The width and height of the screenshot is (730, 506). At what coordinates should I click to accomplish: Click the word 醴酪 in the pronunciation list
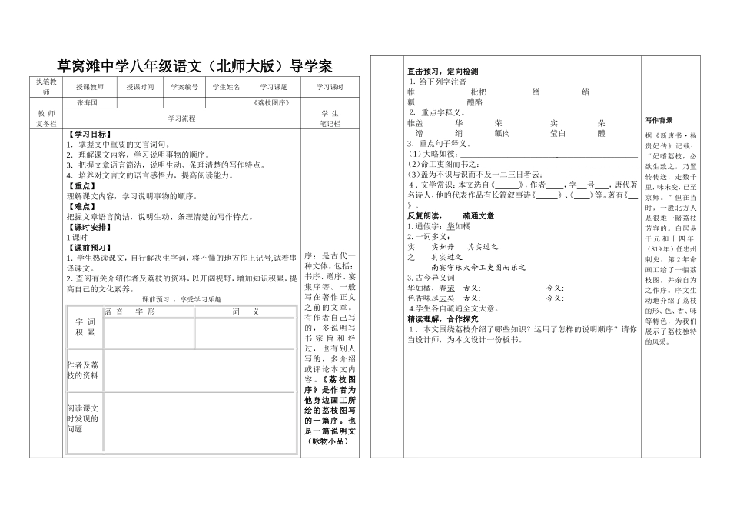pyautogui.click(x=474, y=102)
